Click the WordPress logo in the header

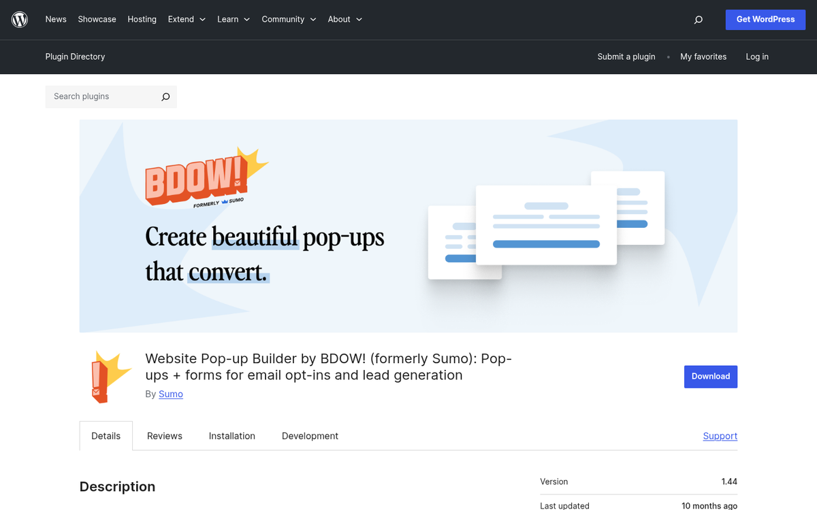point(19,19)
